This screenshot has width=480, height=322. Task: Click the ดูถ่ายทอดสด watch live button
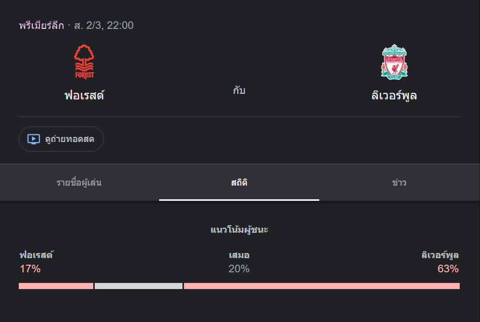click(61, 139)
